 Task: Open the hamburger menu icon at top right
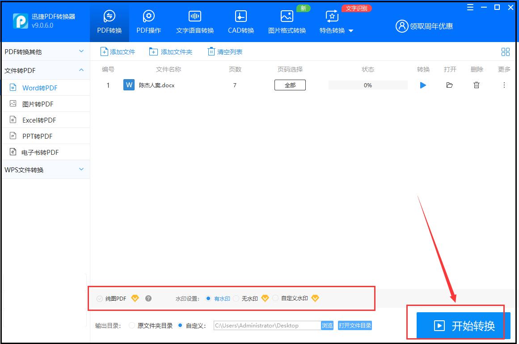coord(469,7)
